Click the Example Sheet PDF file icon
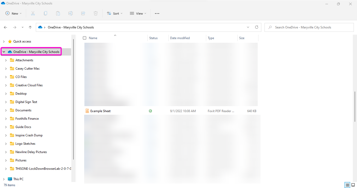The width and height of the screenshot is (357, 188). pyautogui.click(x=87, y=111)
